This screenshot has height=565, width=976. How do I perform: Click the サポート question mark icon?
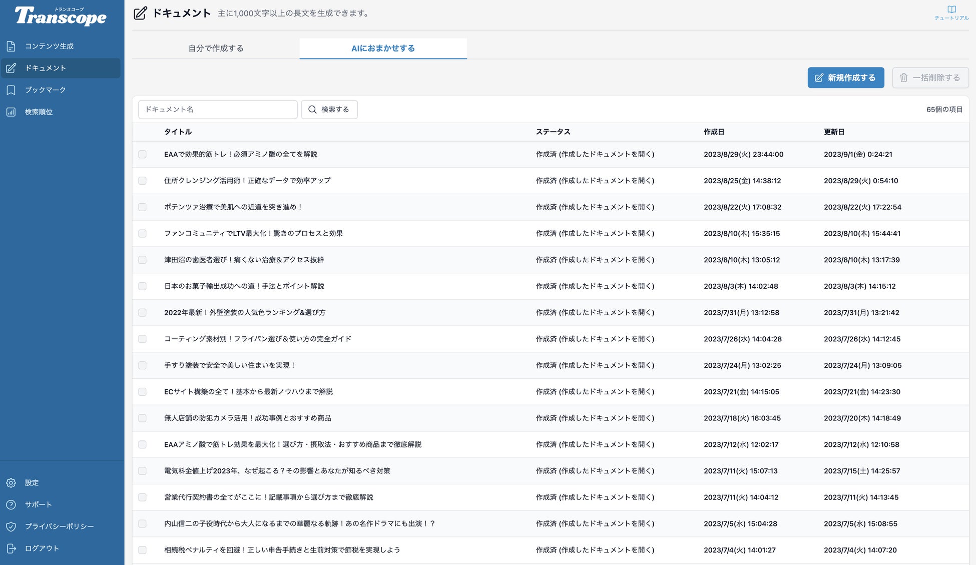point(11,505)
